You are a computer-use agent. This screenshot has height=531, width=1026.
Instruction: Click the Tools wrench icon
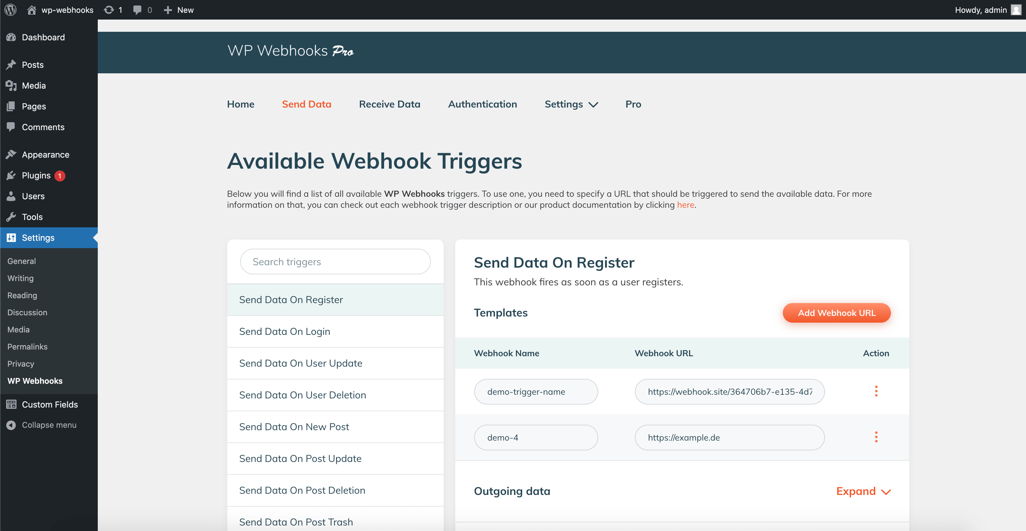click(11, 217)
